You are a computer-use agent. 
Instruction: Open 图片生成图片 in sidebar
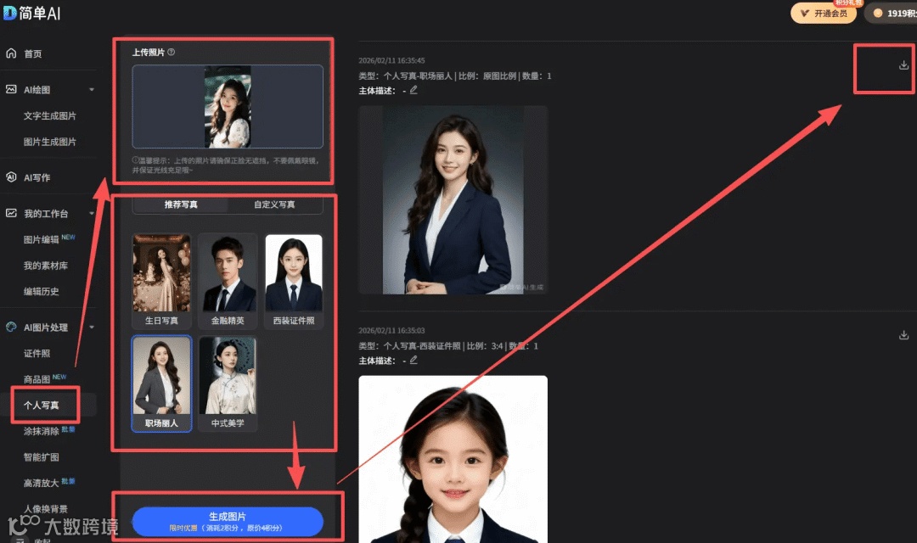click(x=50, y=142)
